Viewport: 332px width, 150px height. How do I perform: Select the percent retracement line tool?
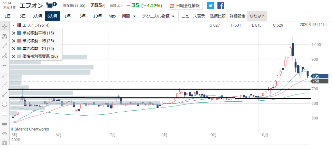(5, 55)
